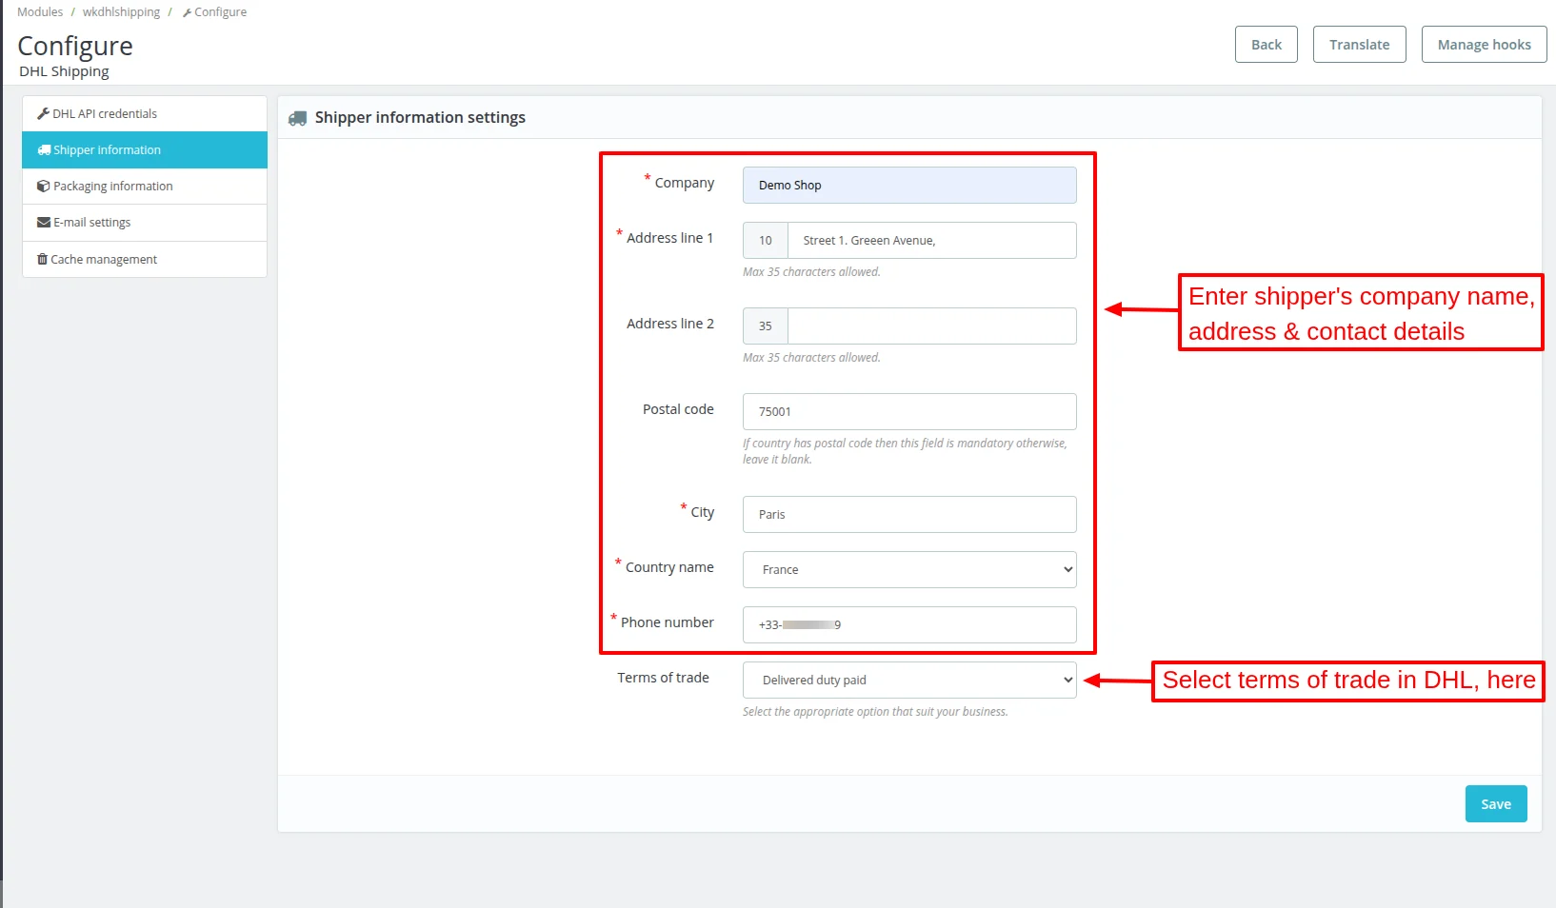This screenshot has height=908, width=1556.
Task: Click 'Max 35 characters allowed' under Address line 2
Action: coord(811,358)
